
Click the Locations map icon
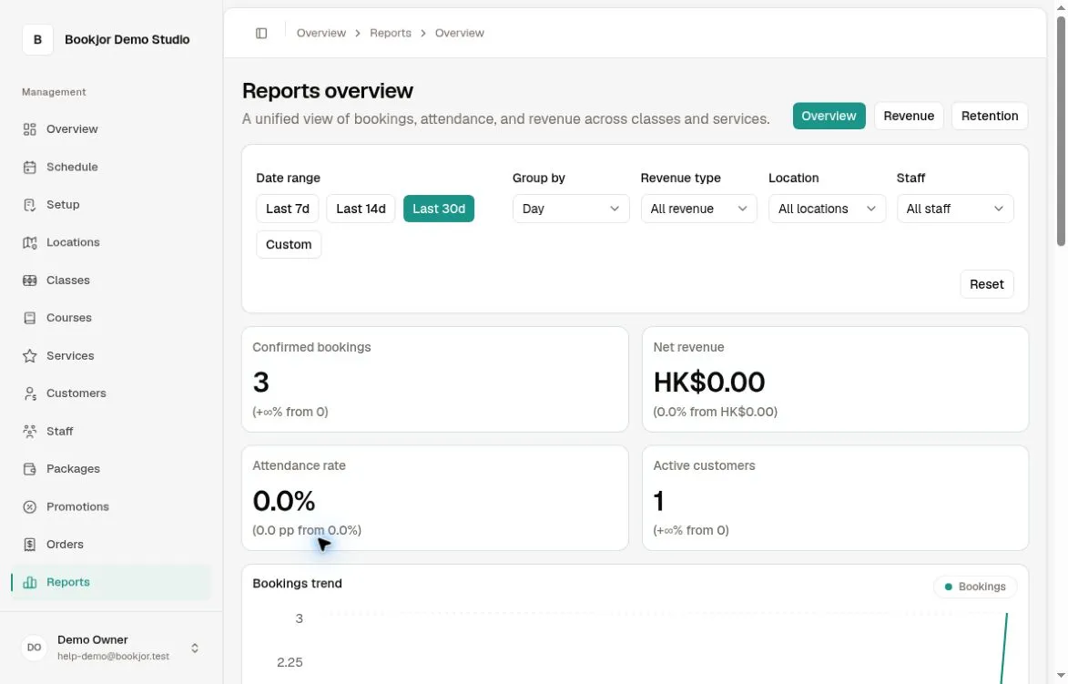29,242
